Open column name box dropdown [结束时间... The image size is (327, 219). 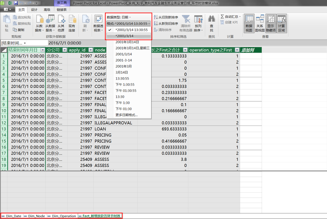tap(25, 43)
